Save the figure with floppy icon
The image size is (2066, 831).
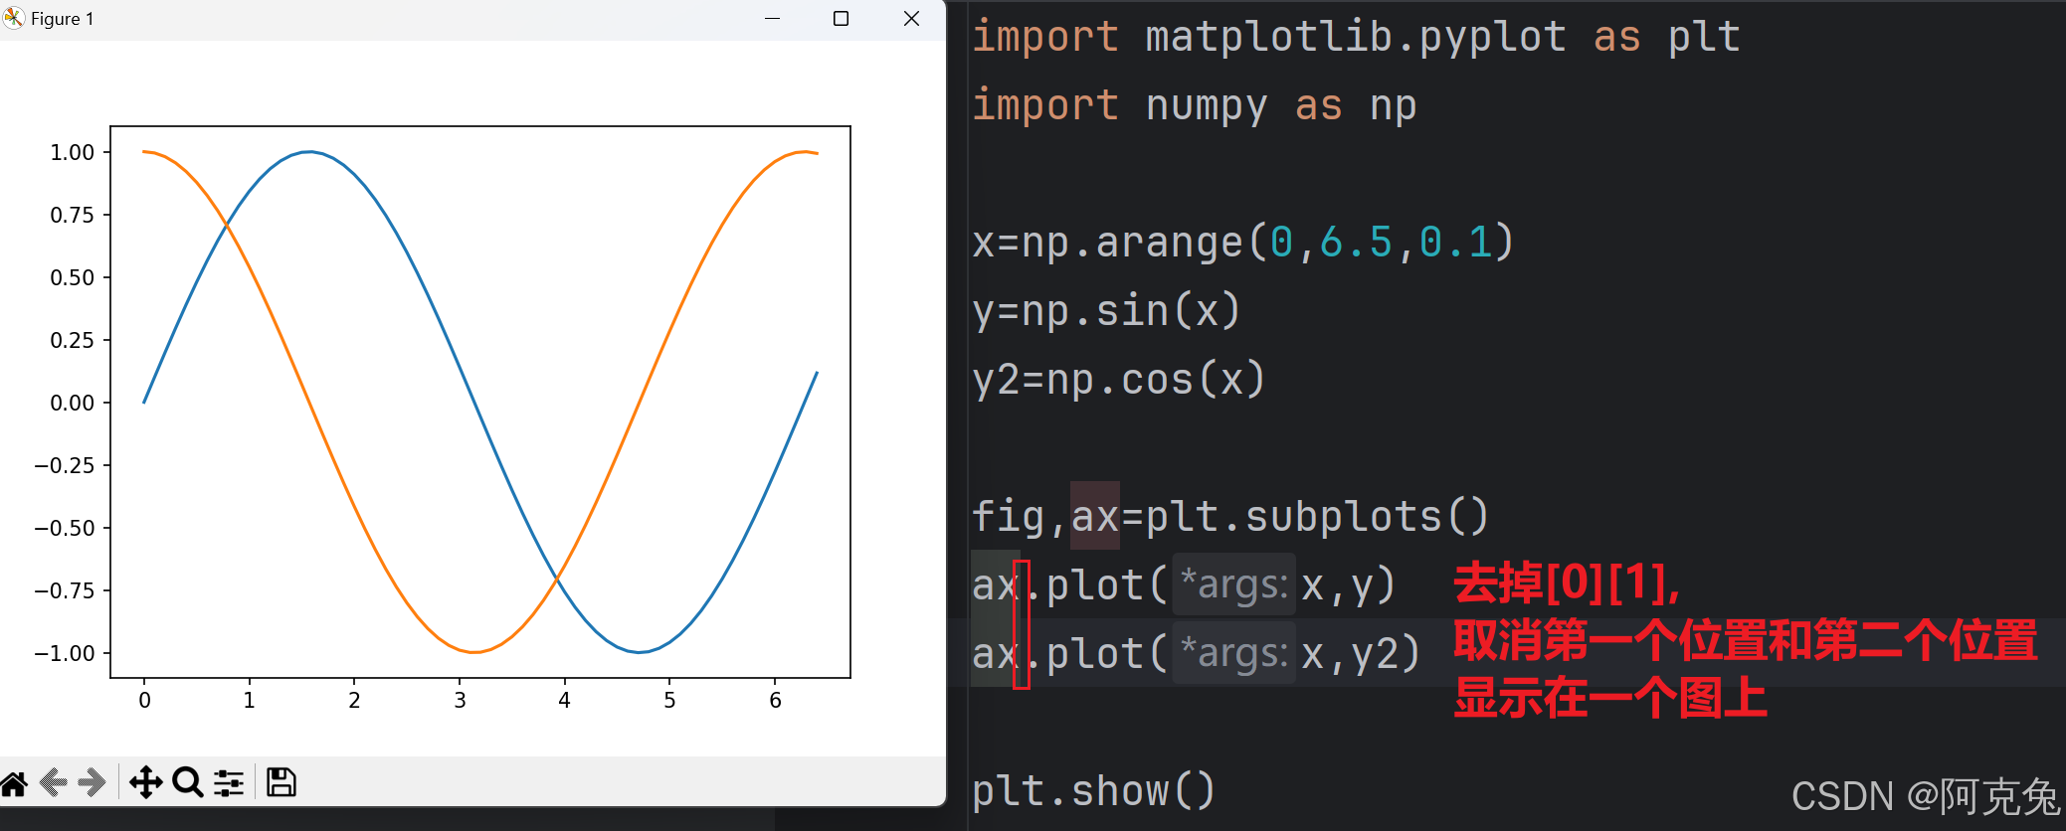(282, 783)
